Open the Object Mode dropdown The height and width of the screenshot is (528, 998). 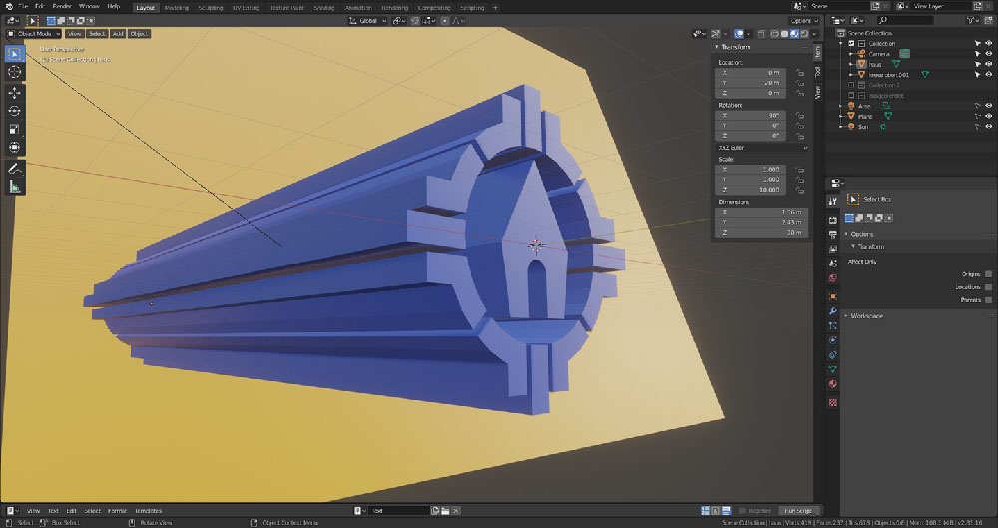pyautogui.click(x=35, y=34)
